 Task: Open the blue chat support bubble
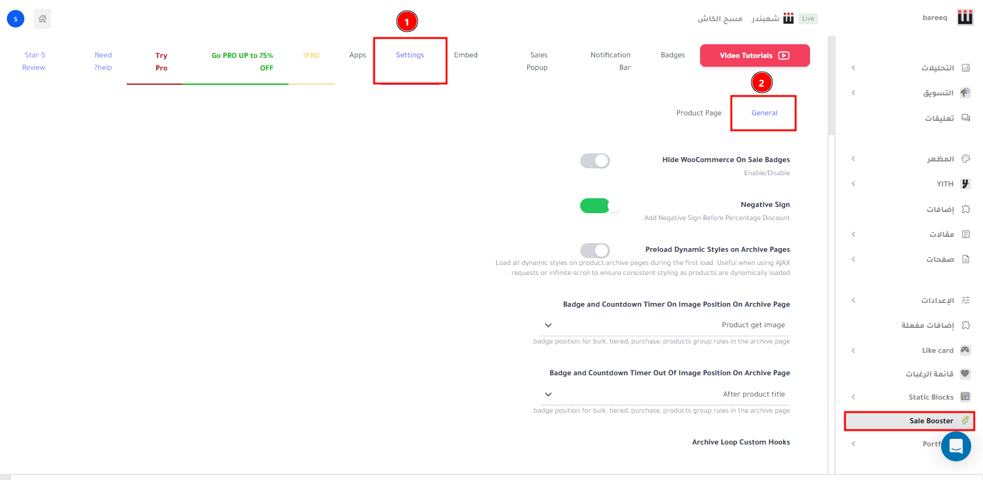click(956, 446)
